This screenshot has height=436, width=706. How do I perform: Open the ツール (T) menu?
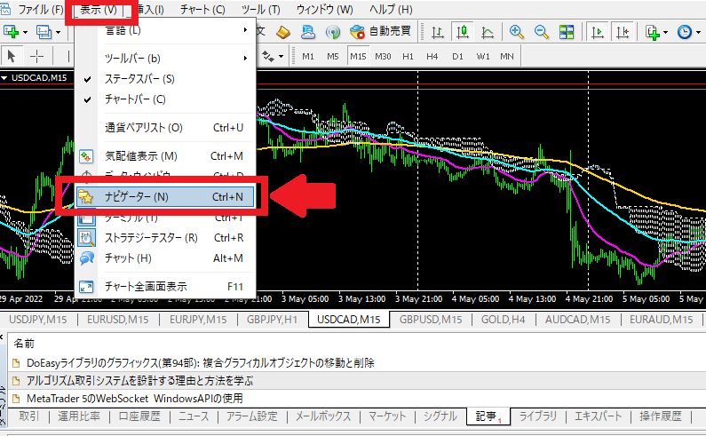tap(261, 10)
